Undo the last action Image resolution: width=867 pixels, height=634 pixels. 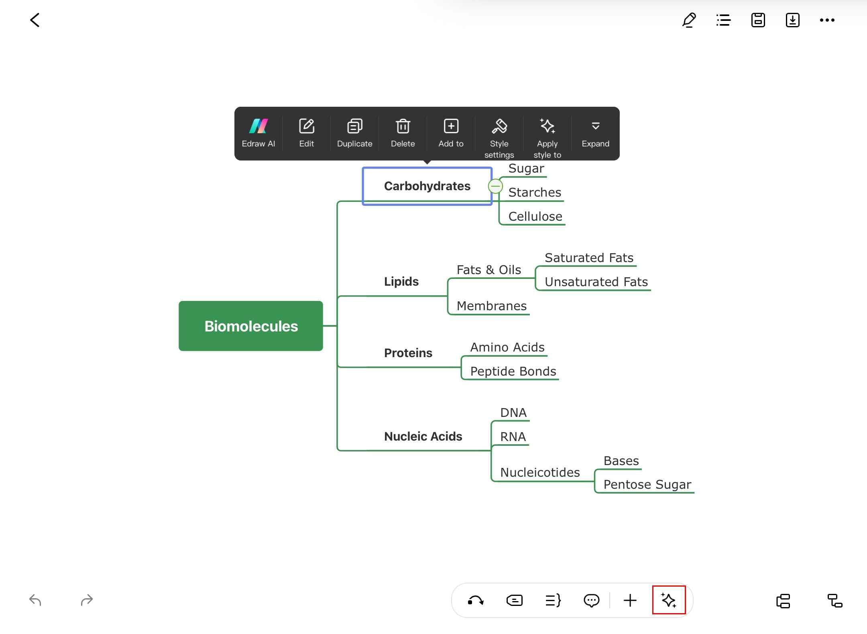(x=35, y=600)
